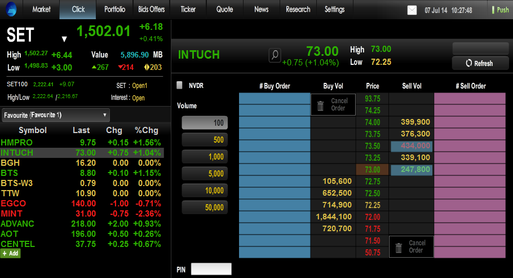This screenshot has height=278, width=513.
Task: Open the INTUCH symbol search magnifier
Action: (275, 55)
